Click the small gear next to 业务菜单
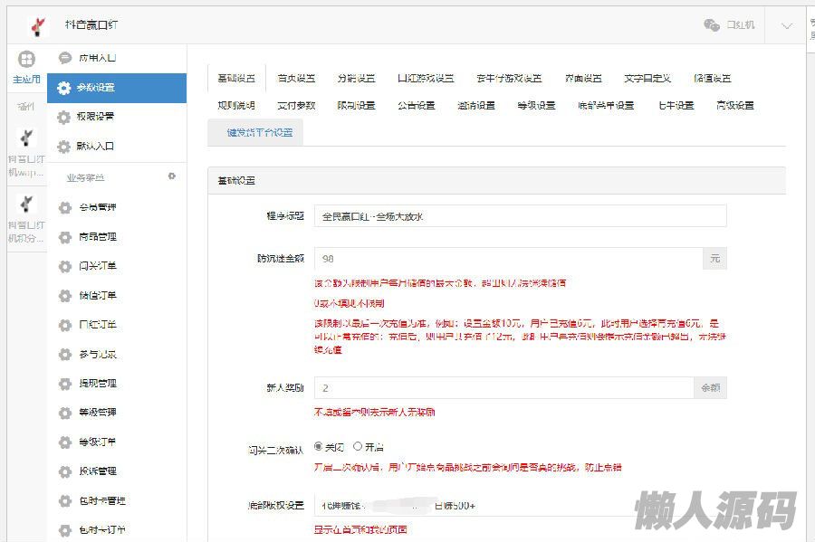Viewport: 815px width, 542px height. tap(172, 176)
